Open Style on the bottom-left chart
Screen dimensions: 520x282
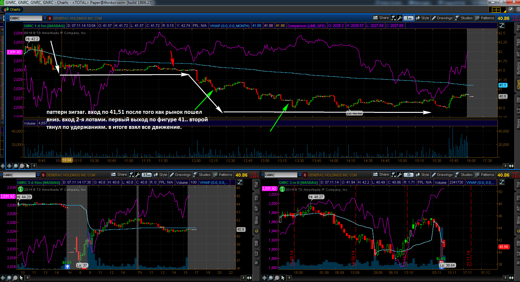coord(160,175)
